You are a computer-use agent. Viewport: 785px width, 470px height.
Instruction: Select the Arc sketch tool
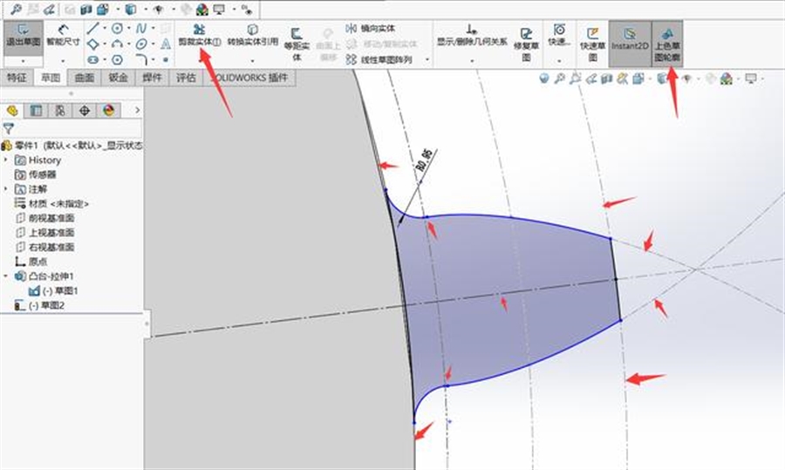(x=117, y=44)
